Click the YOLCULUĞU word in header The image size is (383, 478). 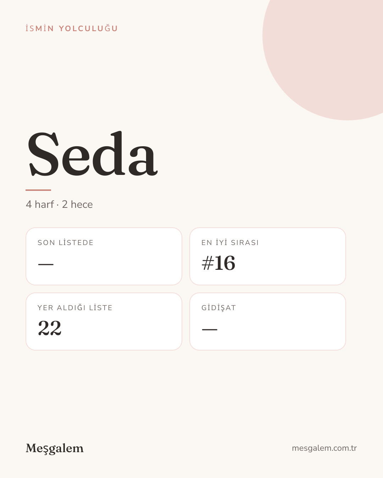tap(88, 28)
